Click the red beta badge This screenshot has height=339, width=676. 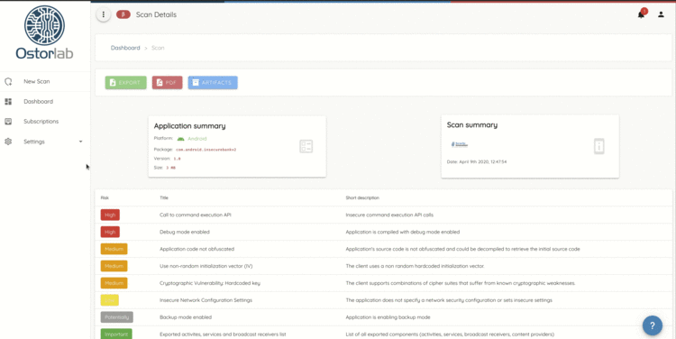(123, 14)
